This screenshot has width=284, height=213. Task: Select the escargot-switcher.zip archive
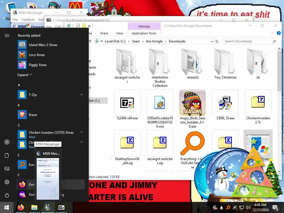coord(160,148)
